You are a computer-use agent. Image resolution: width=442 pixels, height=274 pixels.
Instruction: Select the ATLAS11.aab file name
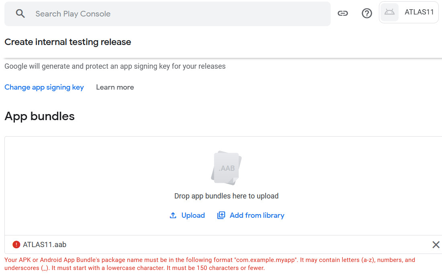(x=45, y=244)
